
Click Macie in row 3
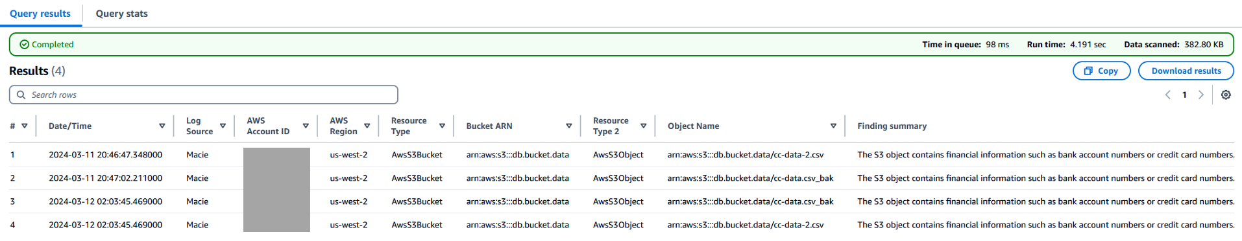pyautogui.click(x=197, y=201)
